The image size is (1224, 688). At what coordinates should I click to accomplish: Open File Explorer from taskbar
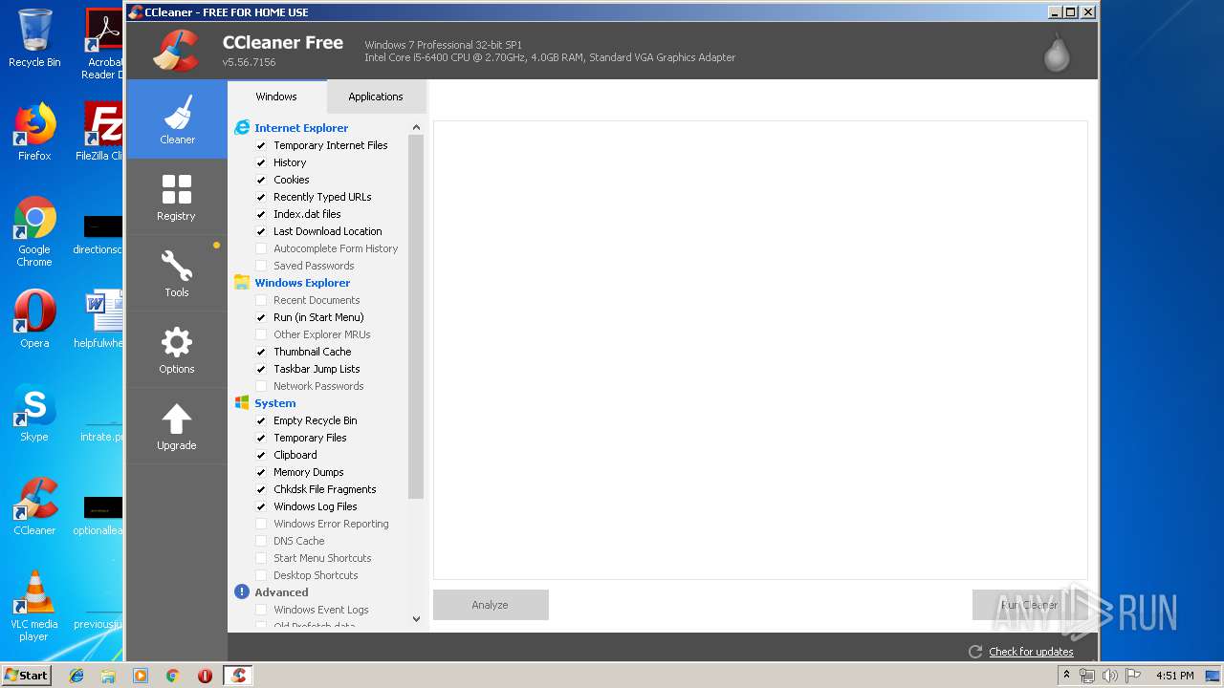(108, 676)
